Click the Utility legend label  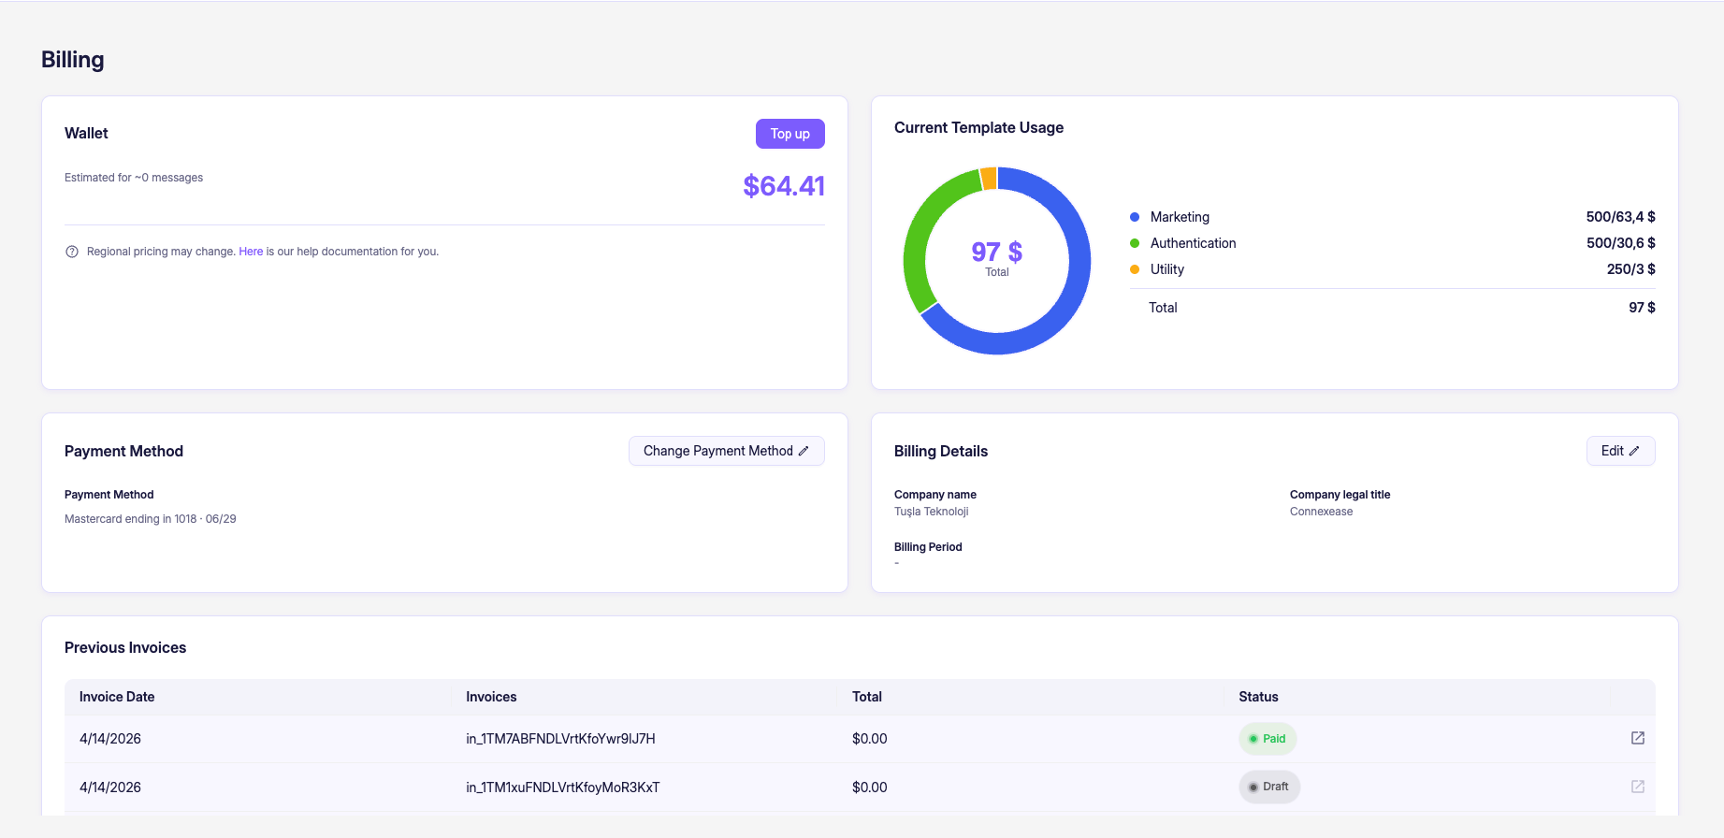(x=1167, y=269)
